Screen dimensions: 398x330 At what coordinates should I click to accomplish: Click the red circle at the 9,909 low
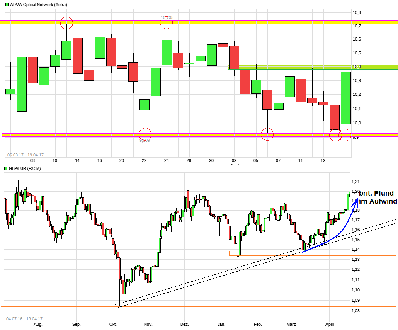point(145,134)
